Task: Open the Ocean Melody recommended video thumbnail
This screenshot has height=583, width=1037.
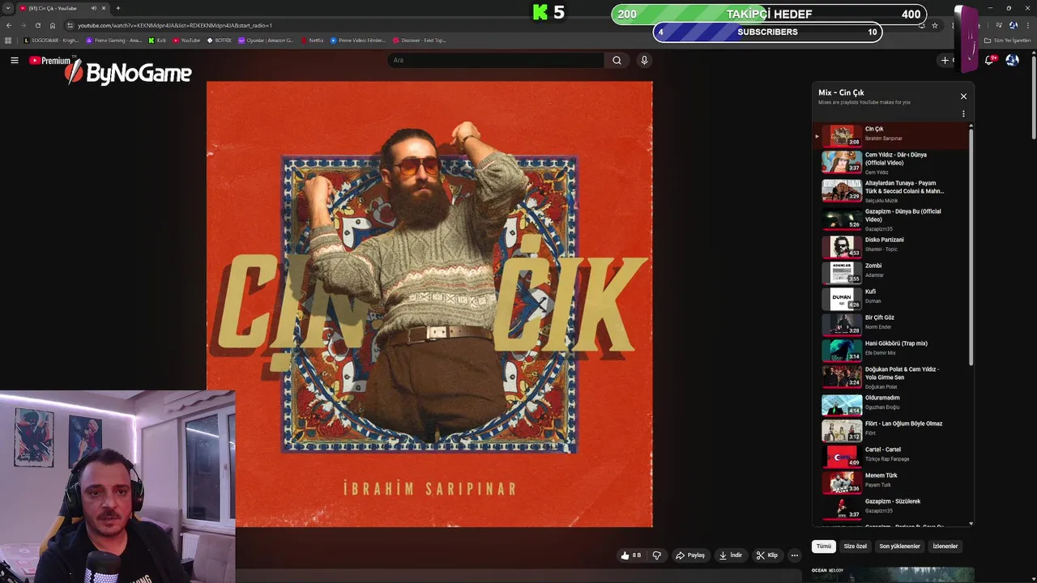Action: (893, 574)
